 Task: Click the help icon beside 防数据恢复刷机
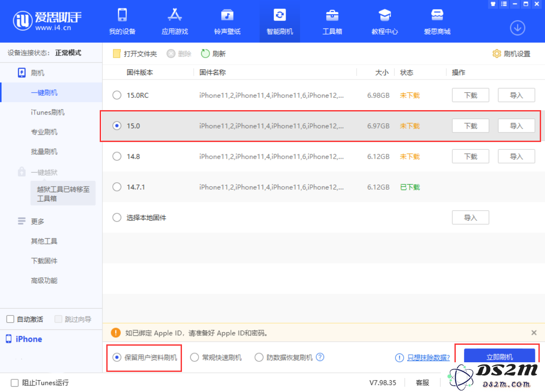pyautogui.click(x=320, y=357)
